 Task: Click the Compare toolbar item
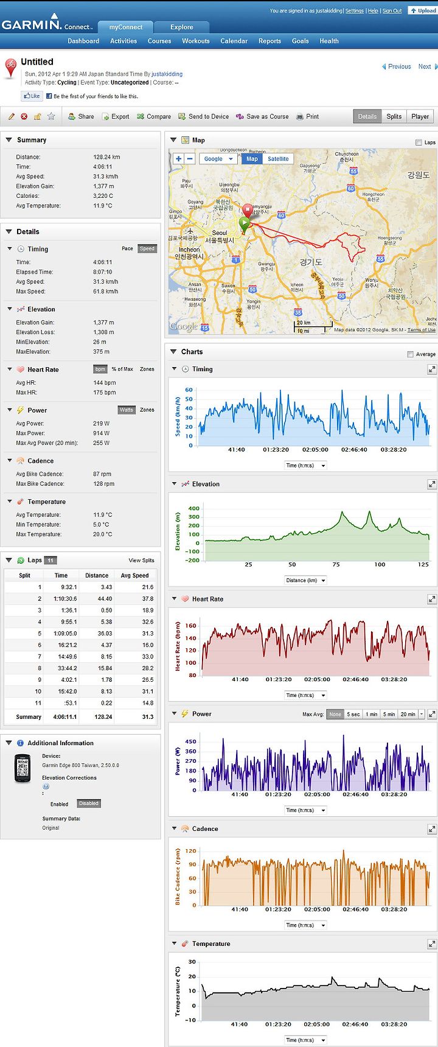(154, 116)
